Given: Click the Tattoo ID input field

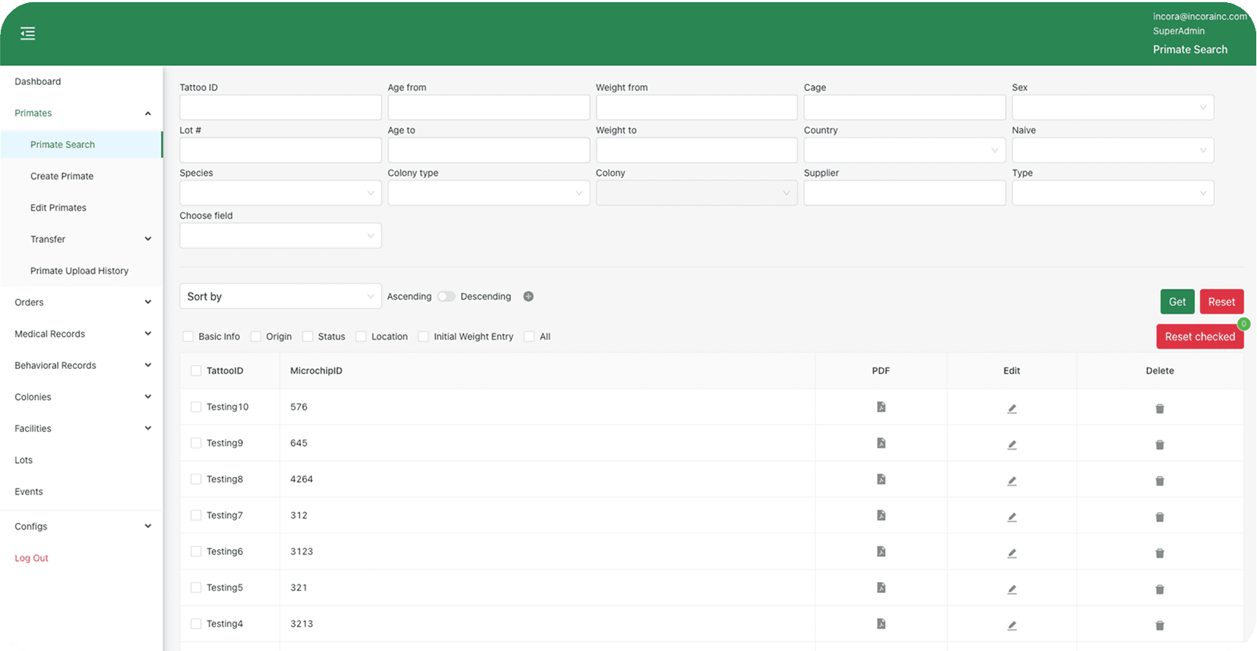Looking at the screenshot, I should [x=280, y=108].
